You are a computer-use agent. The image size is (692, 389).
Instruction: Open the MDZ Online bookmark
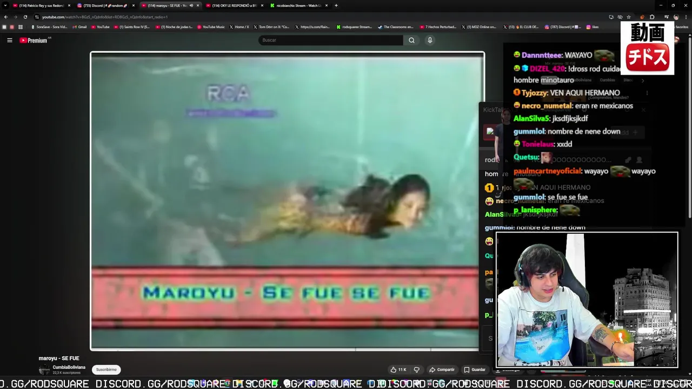click(479, 27)
